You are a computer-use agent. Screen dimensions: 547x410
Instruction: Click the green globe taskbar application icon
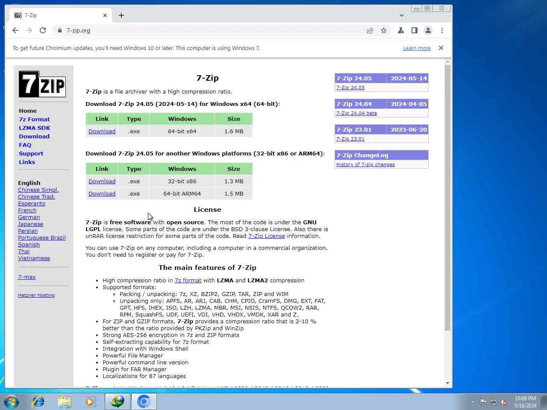click(118, 402)
